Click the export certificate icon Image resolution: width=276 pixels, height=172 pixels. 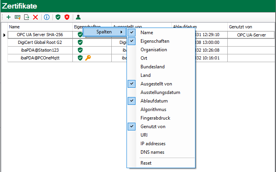click(x=26, y=17)
